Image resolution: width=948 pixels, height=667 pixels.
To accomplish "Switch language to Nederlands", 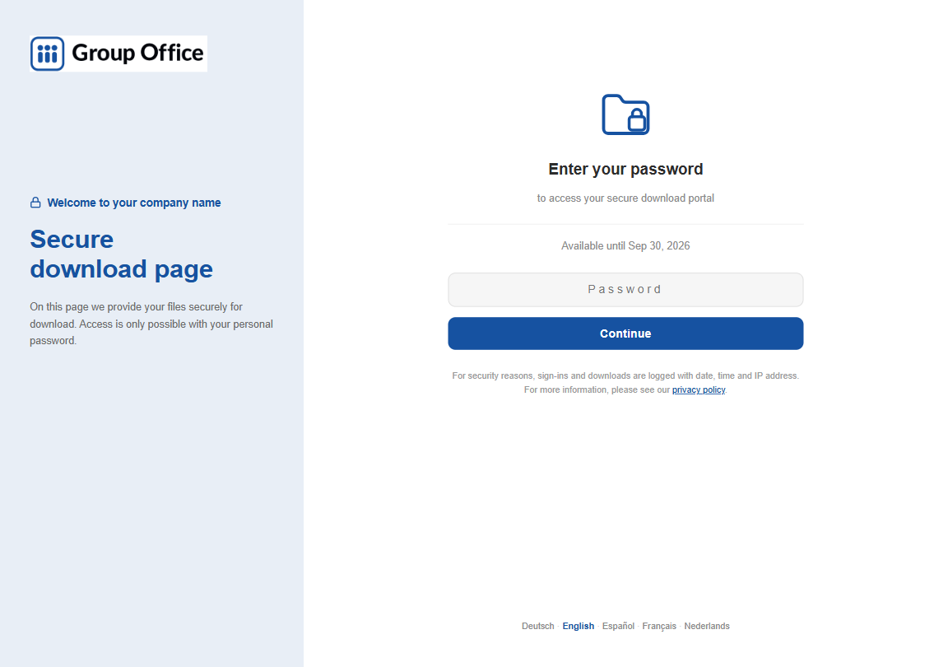I will click(707, 626).
